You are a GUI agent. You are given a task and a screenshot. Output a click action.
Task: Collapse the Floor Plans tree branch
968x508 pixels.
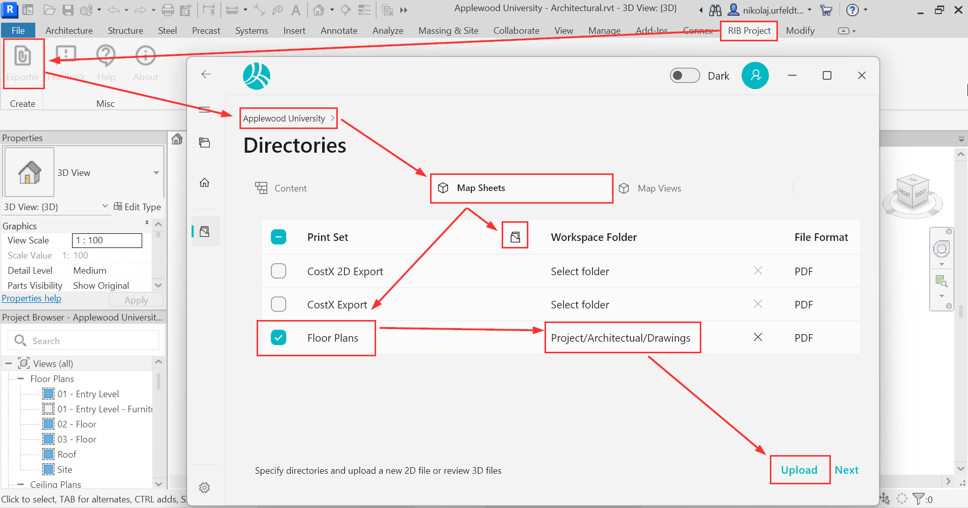[21, 378]
